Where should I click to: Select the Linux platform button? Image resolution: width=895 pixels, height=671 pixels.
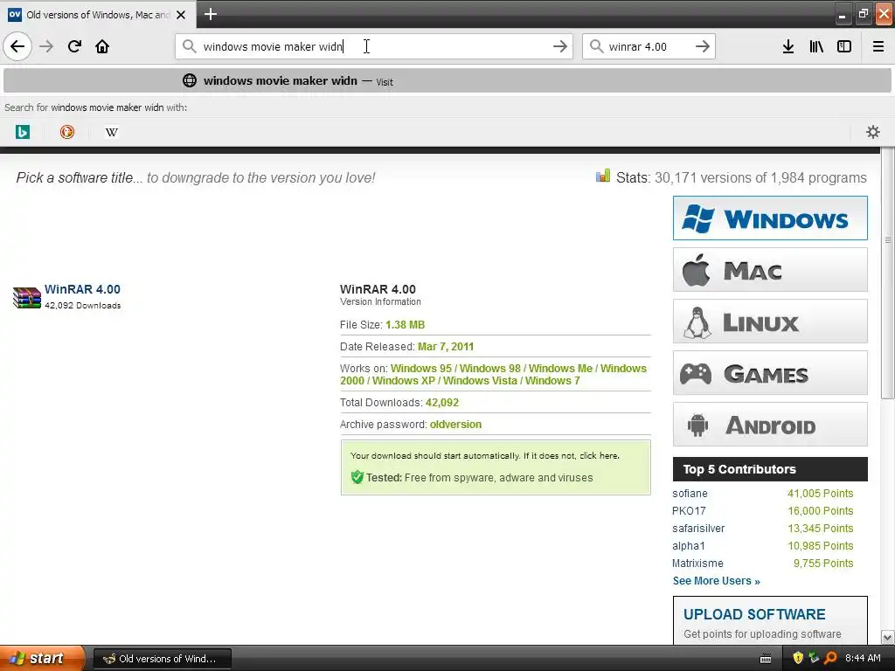[770, 322]
